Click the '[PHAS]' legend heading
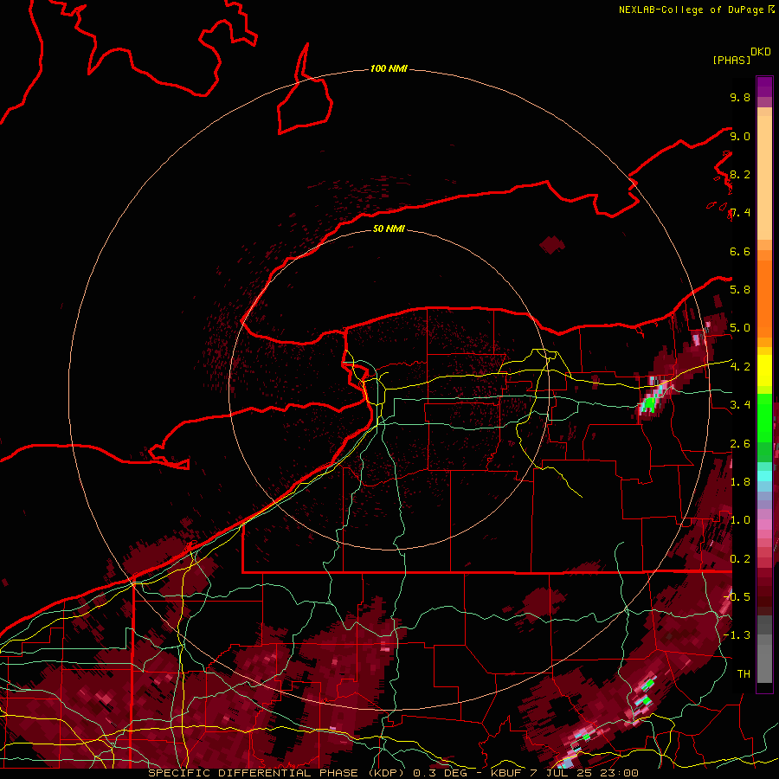779x779 pixels. (x=731, y=60)
